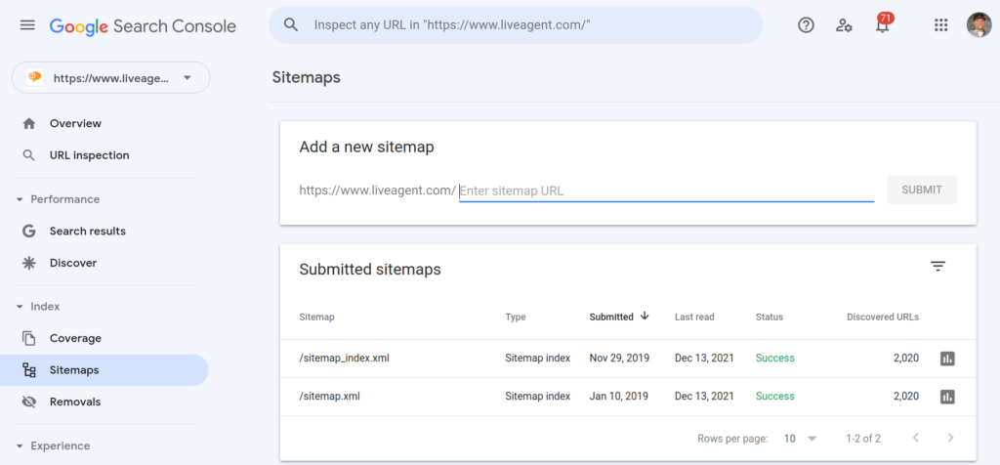Change rows per page dropdown
1000x465 pixels.
click(800, 439)
